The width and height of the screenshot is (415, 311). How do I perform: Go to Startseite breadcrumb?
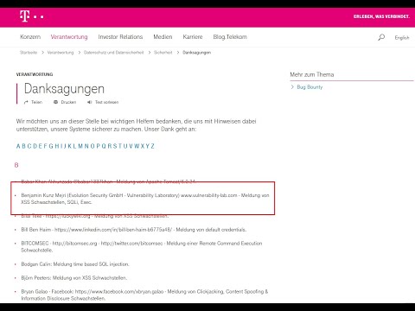coord(29,53)
